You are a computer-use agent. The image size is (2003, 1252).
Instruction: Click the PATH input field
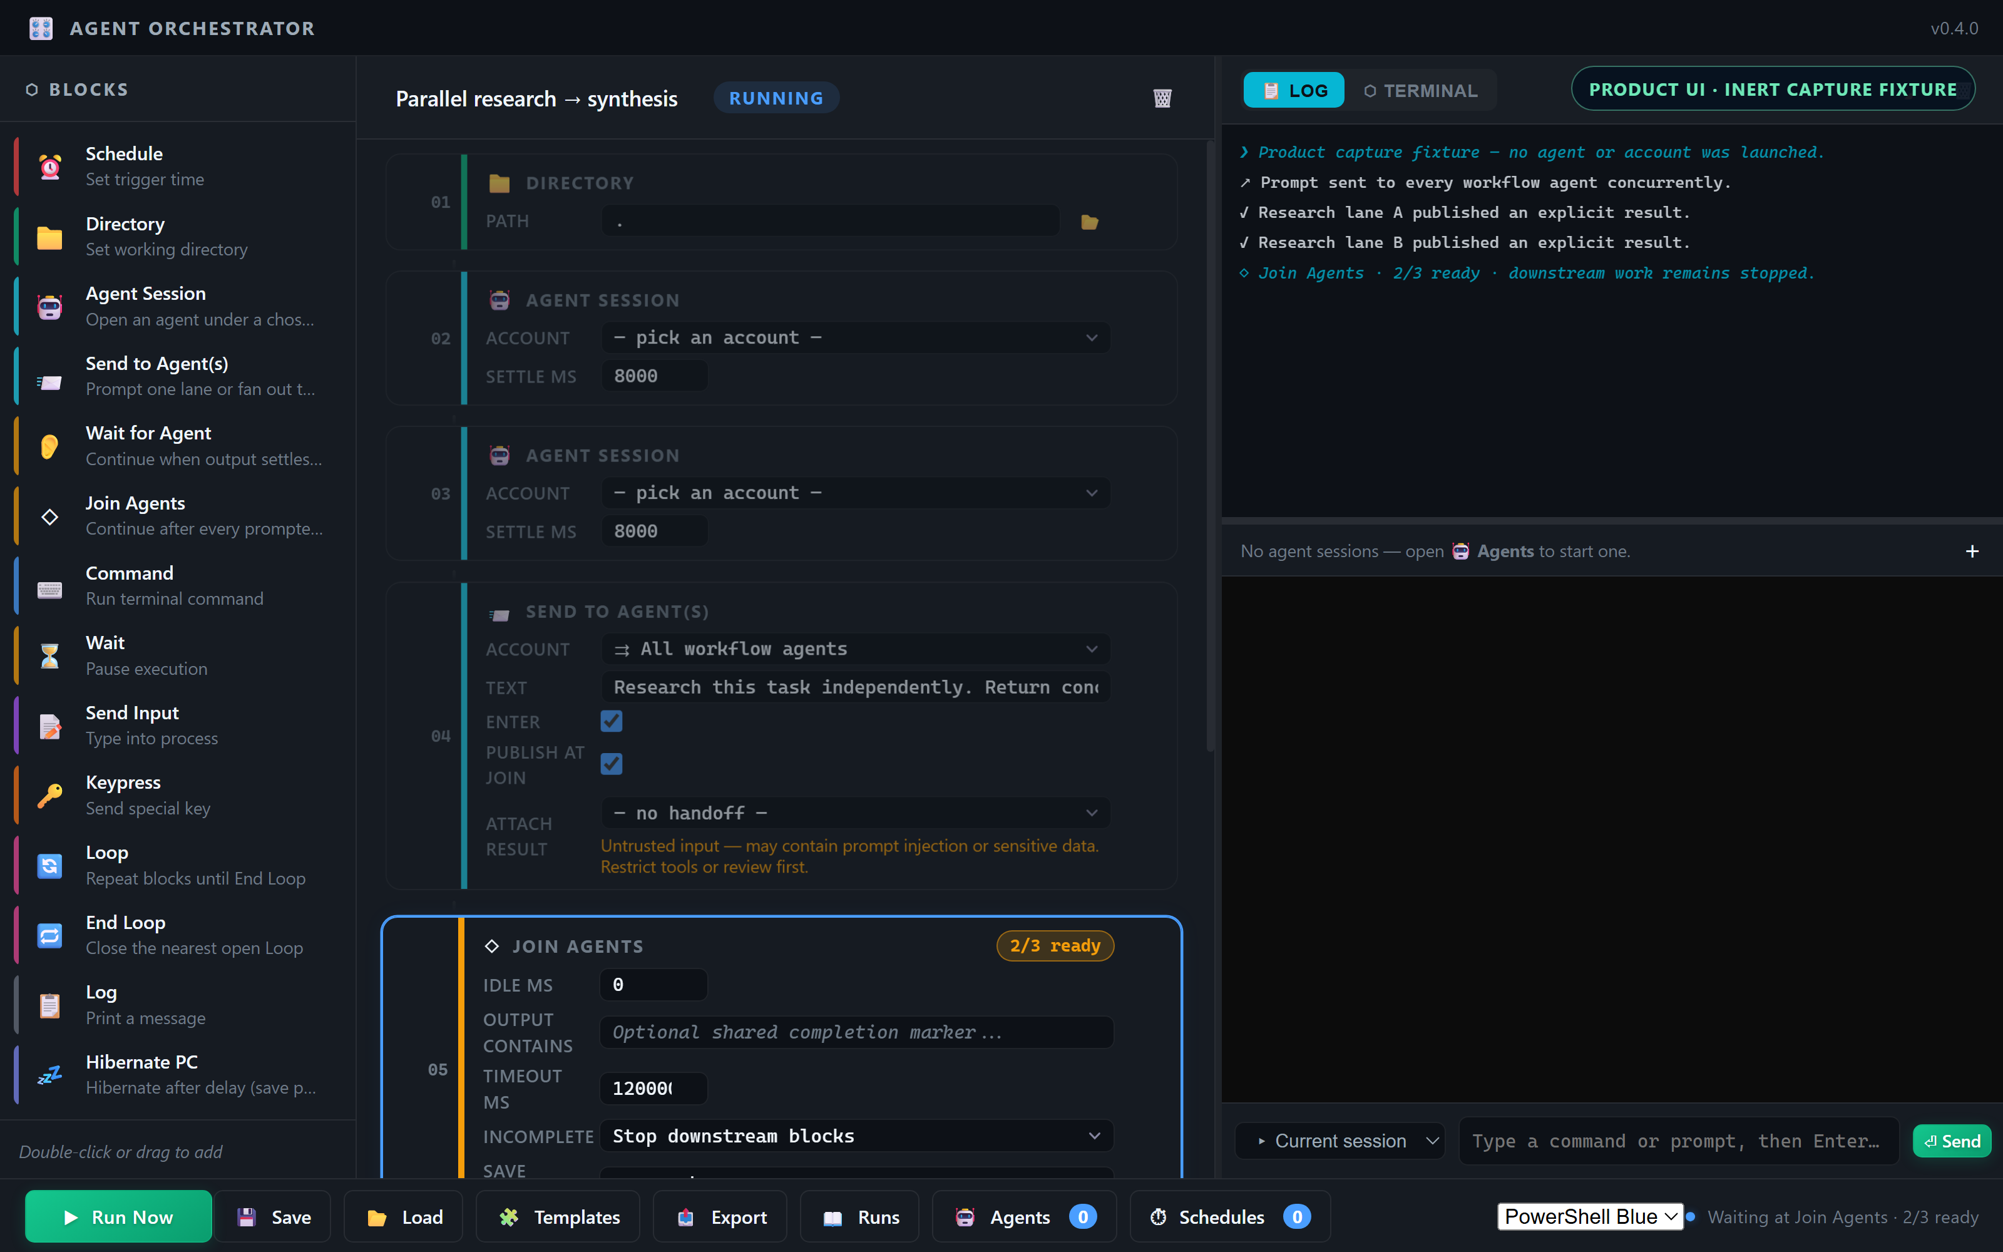click(x=830, y=221)
